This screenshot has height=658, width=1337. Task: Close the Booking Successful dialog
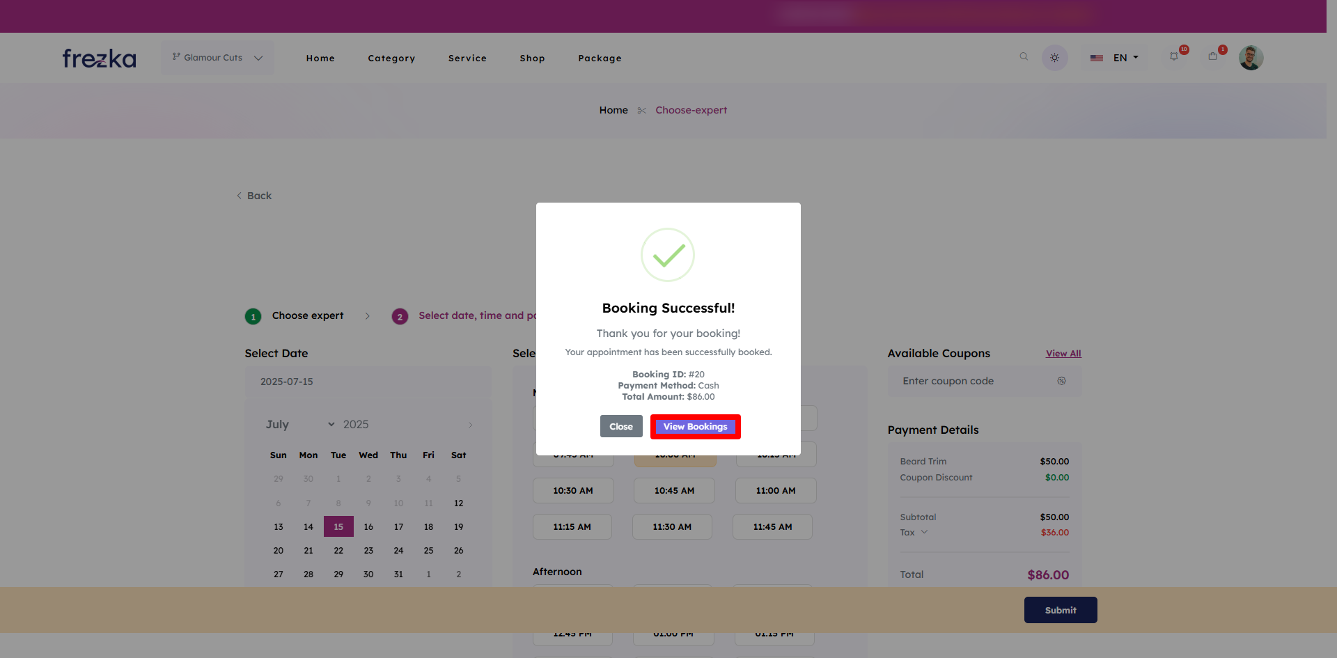620,427
